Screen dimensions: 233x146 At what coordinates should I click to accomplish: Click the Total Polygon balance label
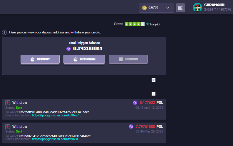pos(84,43)
